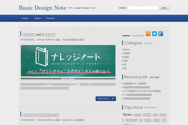The height and width of the screenshot is (125, 188).
Task: Click the News tag in Tag cloud
Action: [x=128, y=115]
